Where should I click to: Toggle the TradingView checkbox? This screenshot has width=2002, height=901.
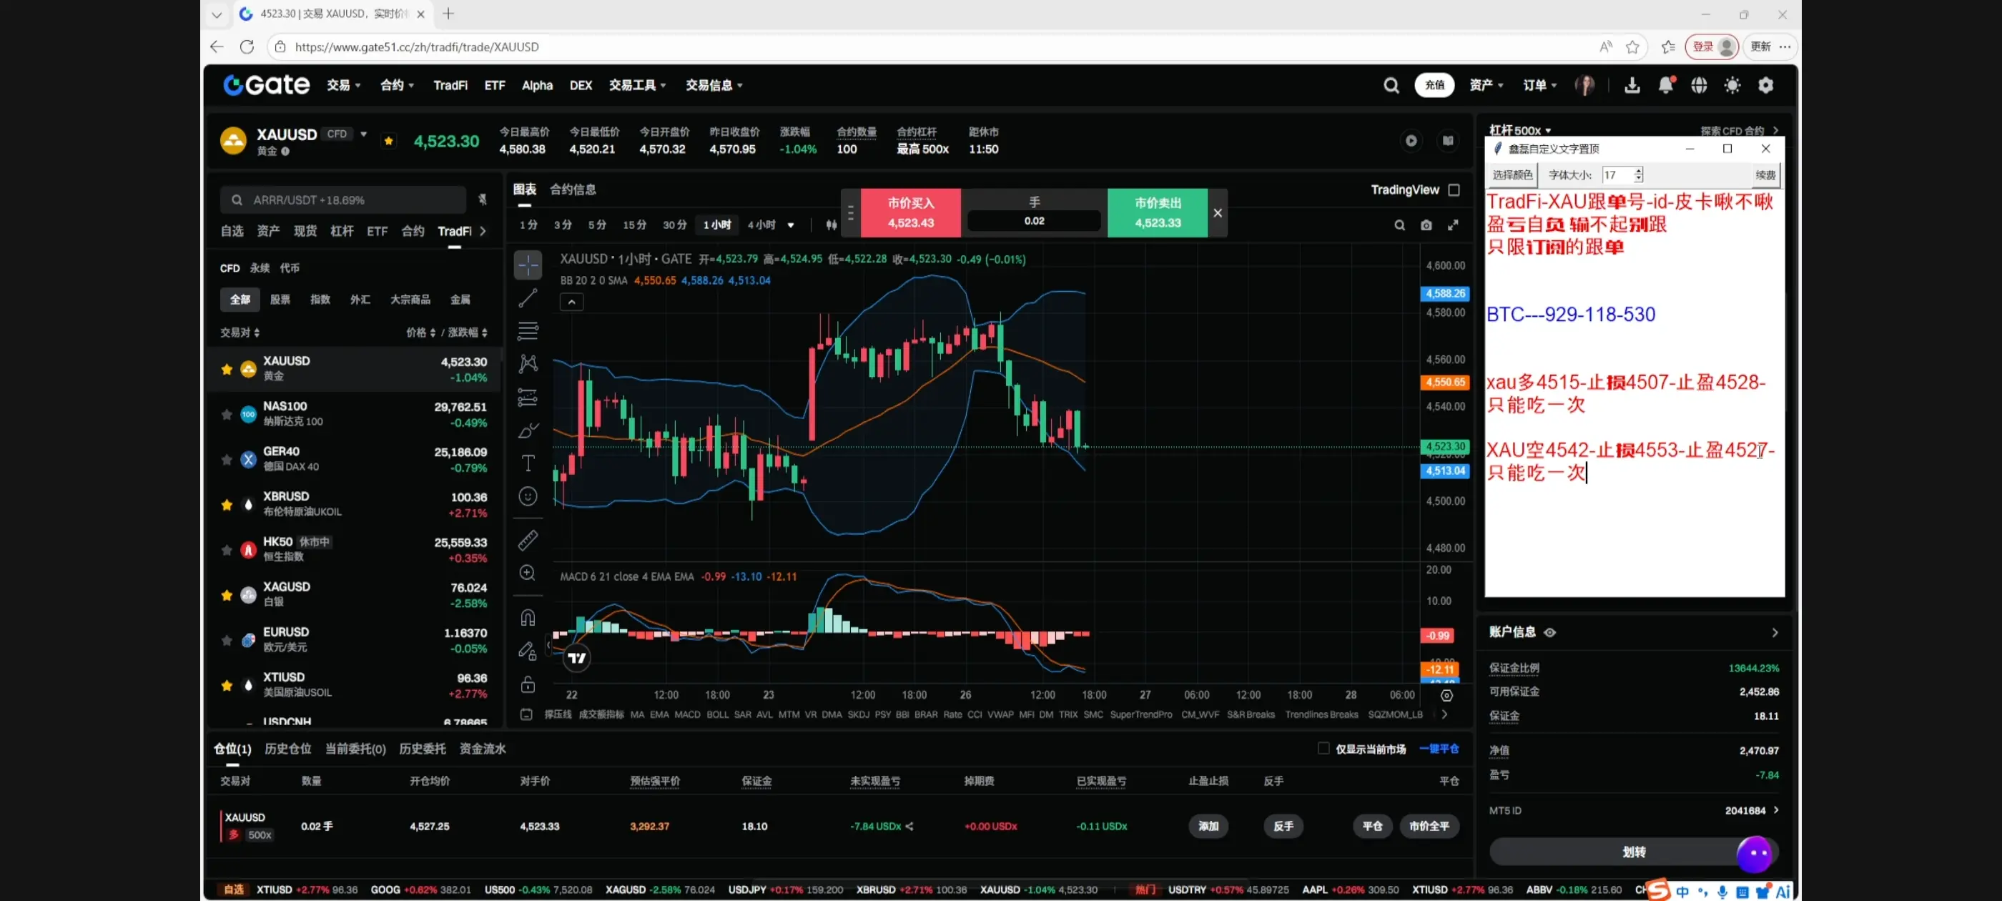tap(1454, 189)
